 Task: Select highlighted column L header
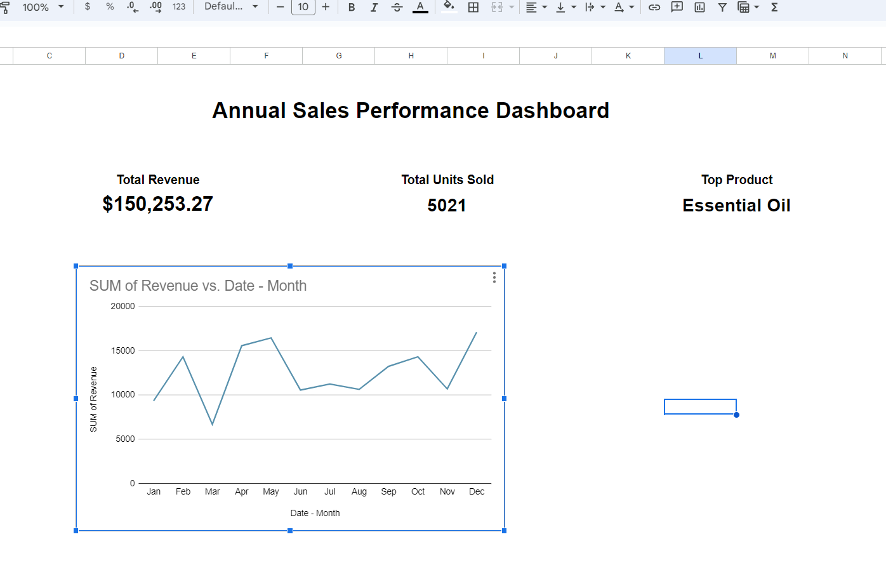coord(701,56)
